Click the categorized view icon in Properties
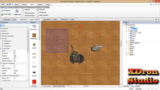Viewport: 160px width, 90px height. (1, 25)
